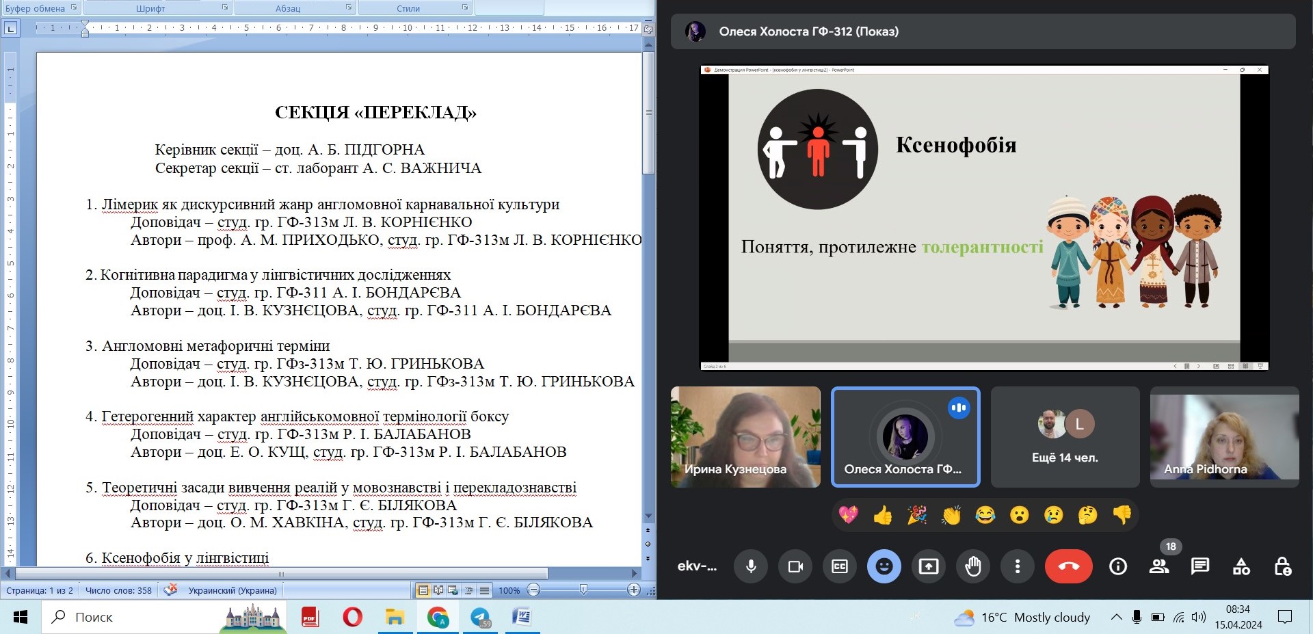Expand the Шрифт font dialog launcher
The height and width of the screenshot is (634, 1313).
point(225,8)
